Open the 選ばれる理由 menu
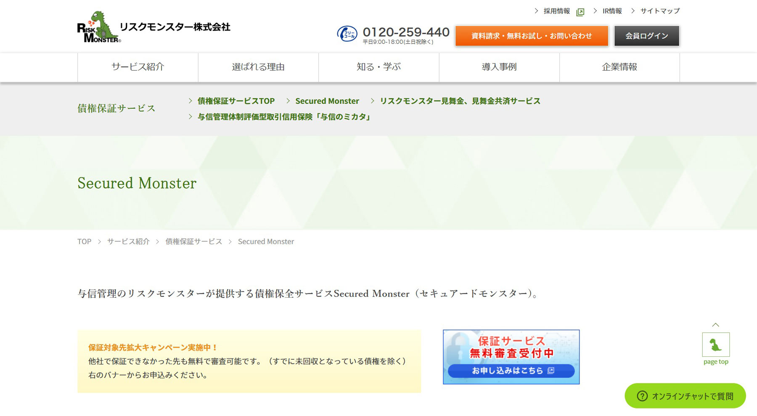 tap(258, 67)
